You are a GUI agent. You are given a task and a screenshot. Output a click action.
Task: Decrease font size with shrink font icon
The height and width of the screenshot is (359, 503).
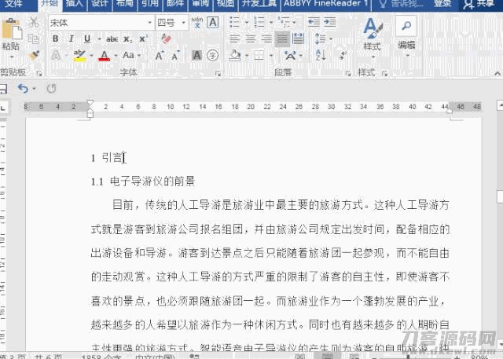(176, 56)
